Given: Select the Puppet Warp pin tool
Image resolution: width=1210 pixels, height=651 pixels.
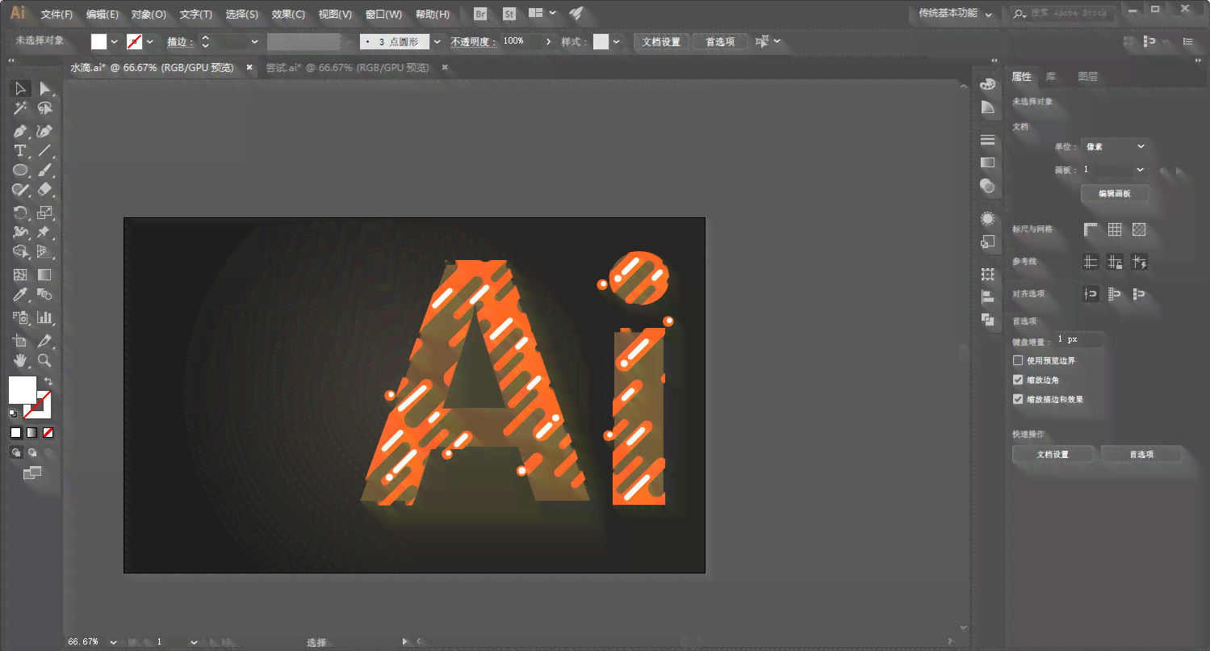Looking at the screenshot, I should 45,233.
